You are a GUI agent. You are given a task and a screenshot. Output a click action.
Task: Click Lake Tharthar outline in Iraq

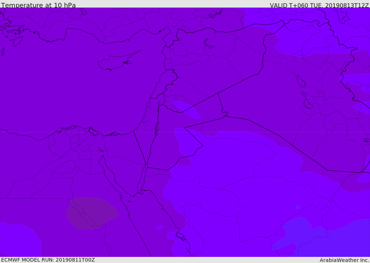click(301, 81)
